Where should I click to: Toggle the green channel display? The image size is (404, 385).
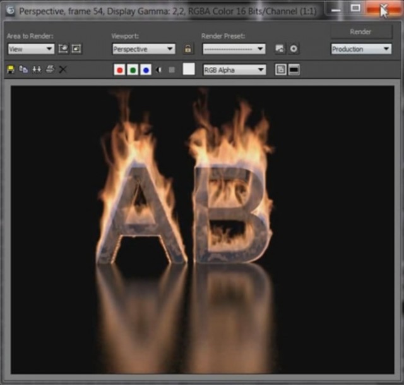point(133,70)
